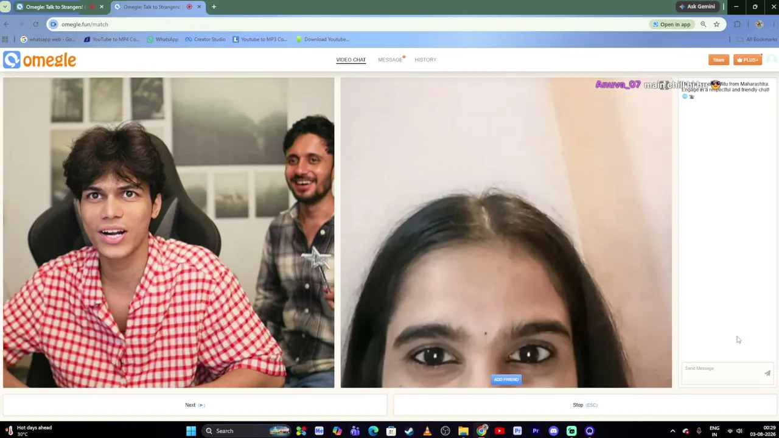Click the zoom magnifier icon in address bar
The height and width of the screenshot is (438, 779).
click(704, 24)
